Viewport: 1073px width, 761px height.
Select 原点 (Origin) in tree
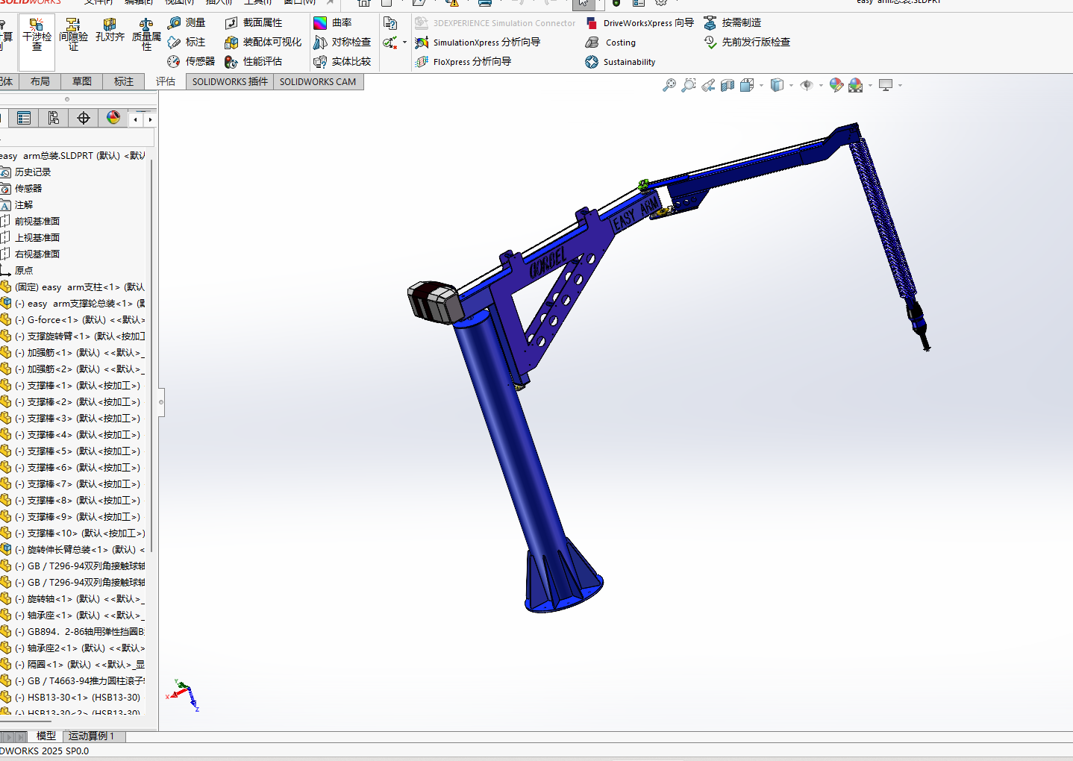pos(24,270)
